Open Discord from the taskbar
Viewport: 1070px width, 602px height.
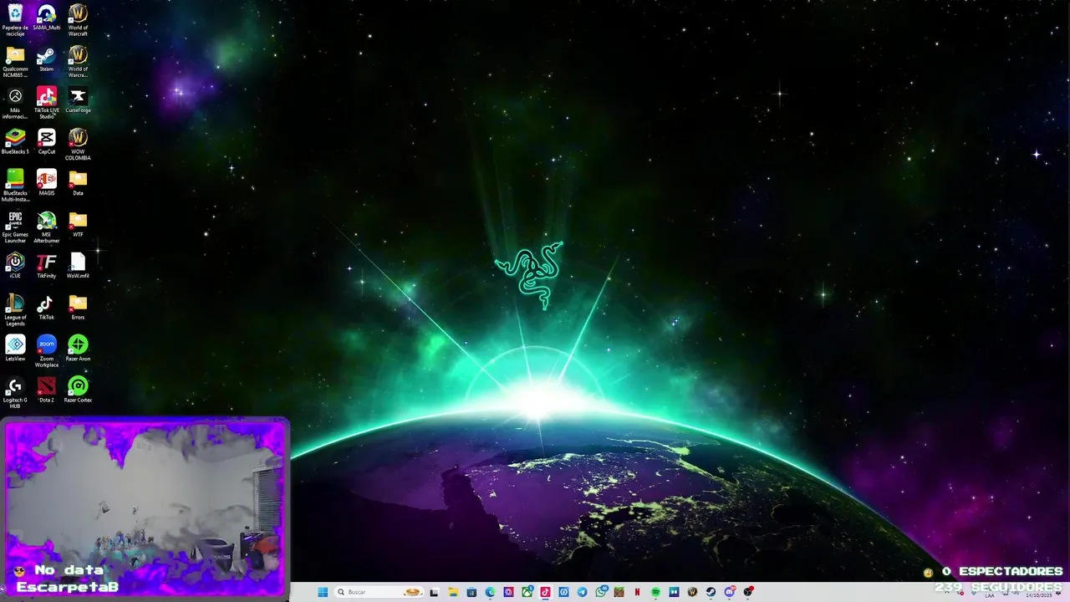(730, 592)
